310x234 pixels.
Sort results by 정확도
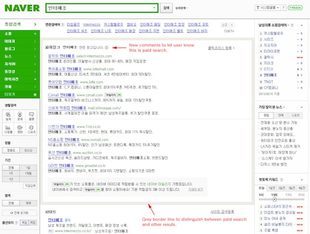[x=11, y=150]
